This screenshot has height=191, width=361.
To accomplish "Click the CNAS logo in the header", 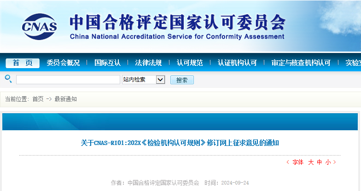I will click(x=40, y=27).
